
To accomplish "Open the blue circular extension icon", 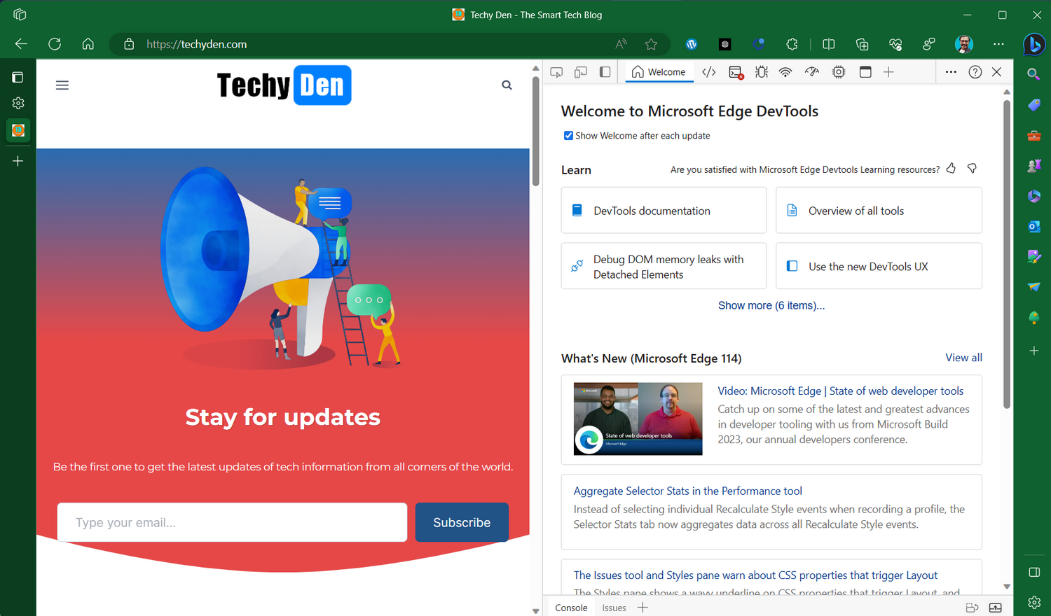I will [x=758, y=44].
